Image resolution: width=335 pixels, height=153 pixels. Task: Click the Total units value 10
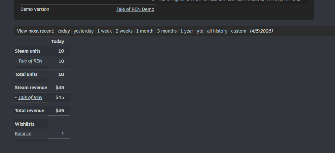coord(61,74)
